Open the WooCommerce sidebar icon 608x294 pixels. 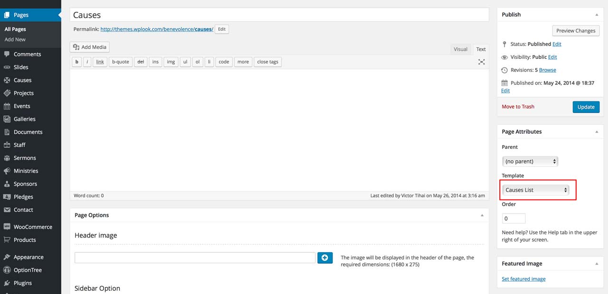(7, 227)
